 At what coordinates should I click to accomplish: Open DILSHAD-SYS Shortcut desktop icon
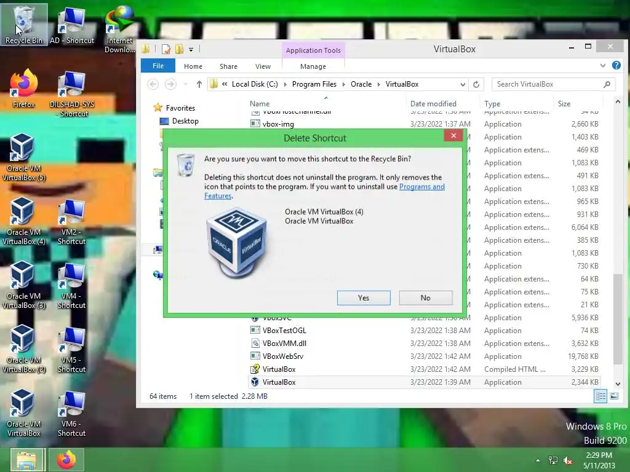coord(72,93)
